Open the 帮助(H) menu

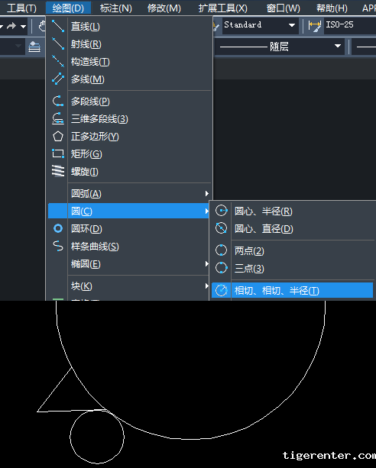[332, 8]
